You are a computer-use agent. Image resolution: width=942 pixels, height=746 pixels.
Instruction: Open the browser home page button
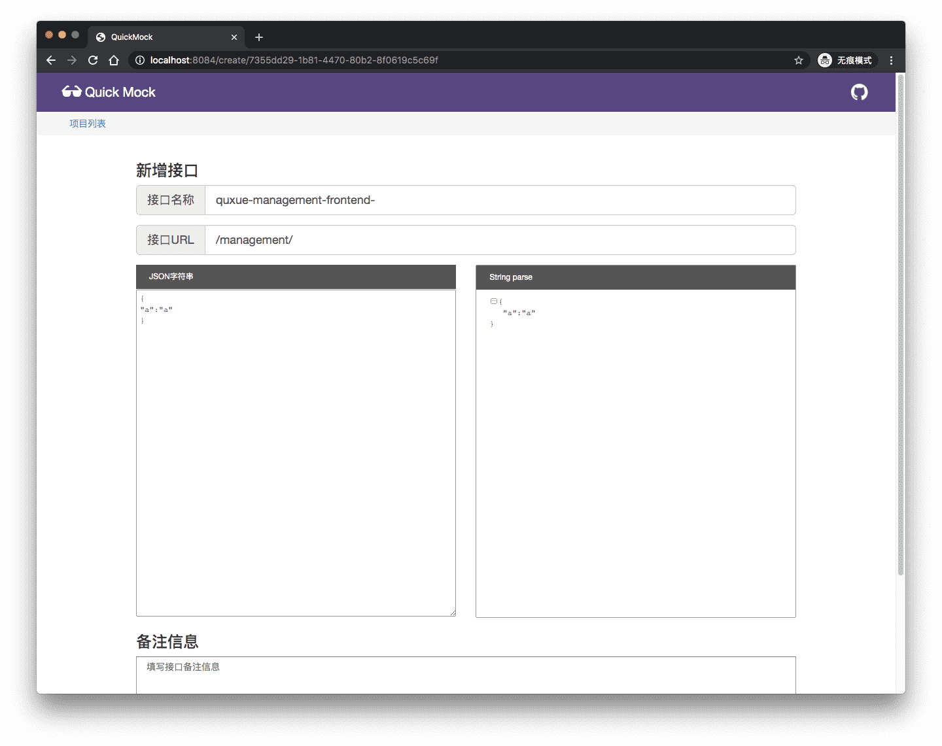point(114,60)
